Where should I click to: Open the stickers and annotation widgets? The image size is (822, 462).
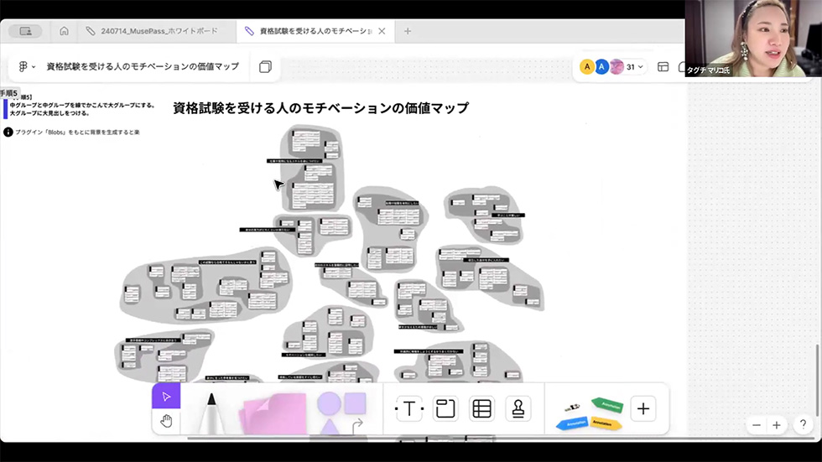(x=590, y=414)
